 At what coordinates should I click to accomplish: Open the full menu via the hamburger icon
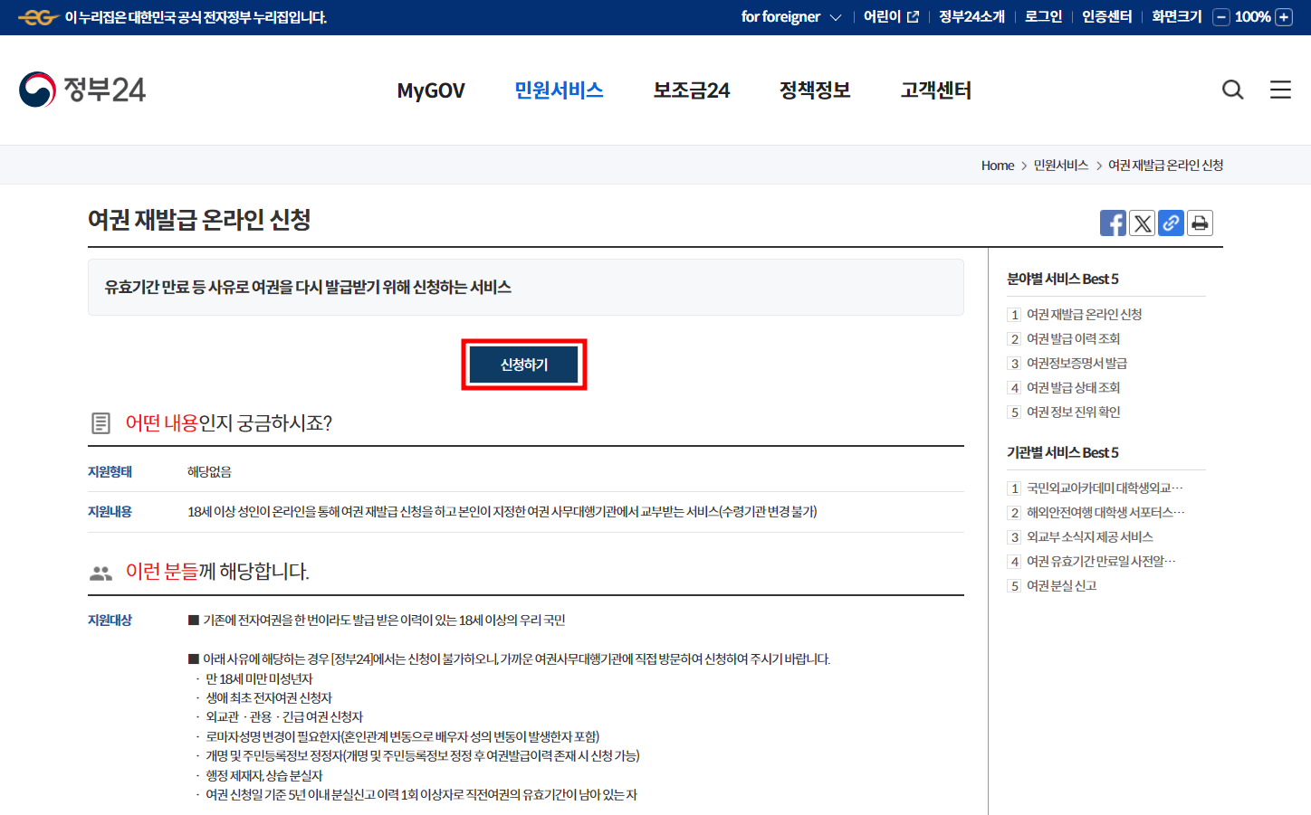pos(1280,90)
